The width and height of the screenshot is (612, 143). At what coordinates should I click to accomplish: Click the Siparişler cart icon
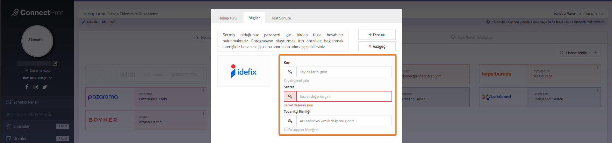[9, 126]
